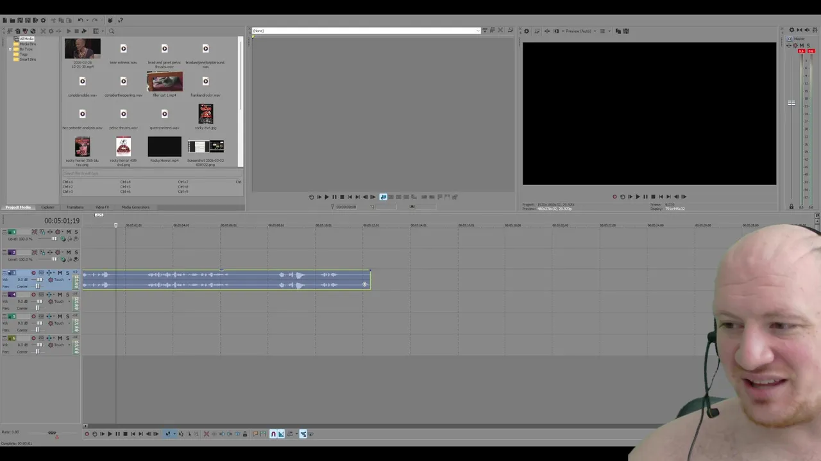Select the Media Bins folder

27,44
